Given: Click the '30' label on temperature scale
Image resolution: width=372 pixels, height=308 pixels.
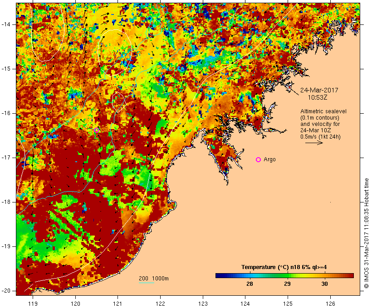Looking at the screenshot, I should pyautogui.click(x=324, y=284).
